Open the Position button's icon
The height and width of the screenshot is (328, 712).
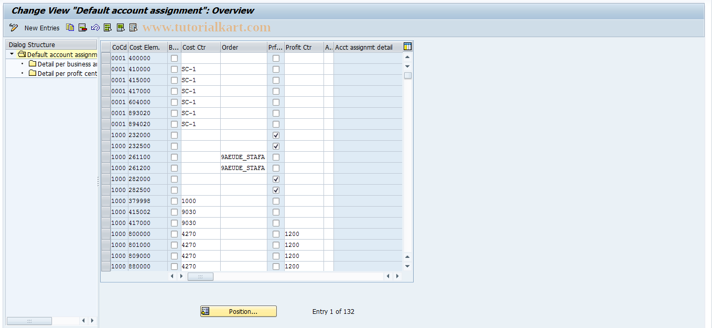coord(205,311)
